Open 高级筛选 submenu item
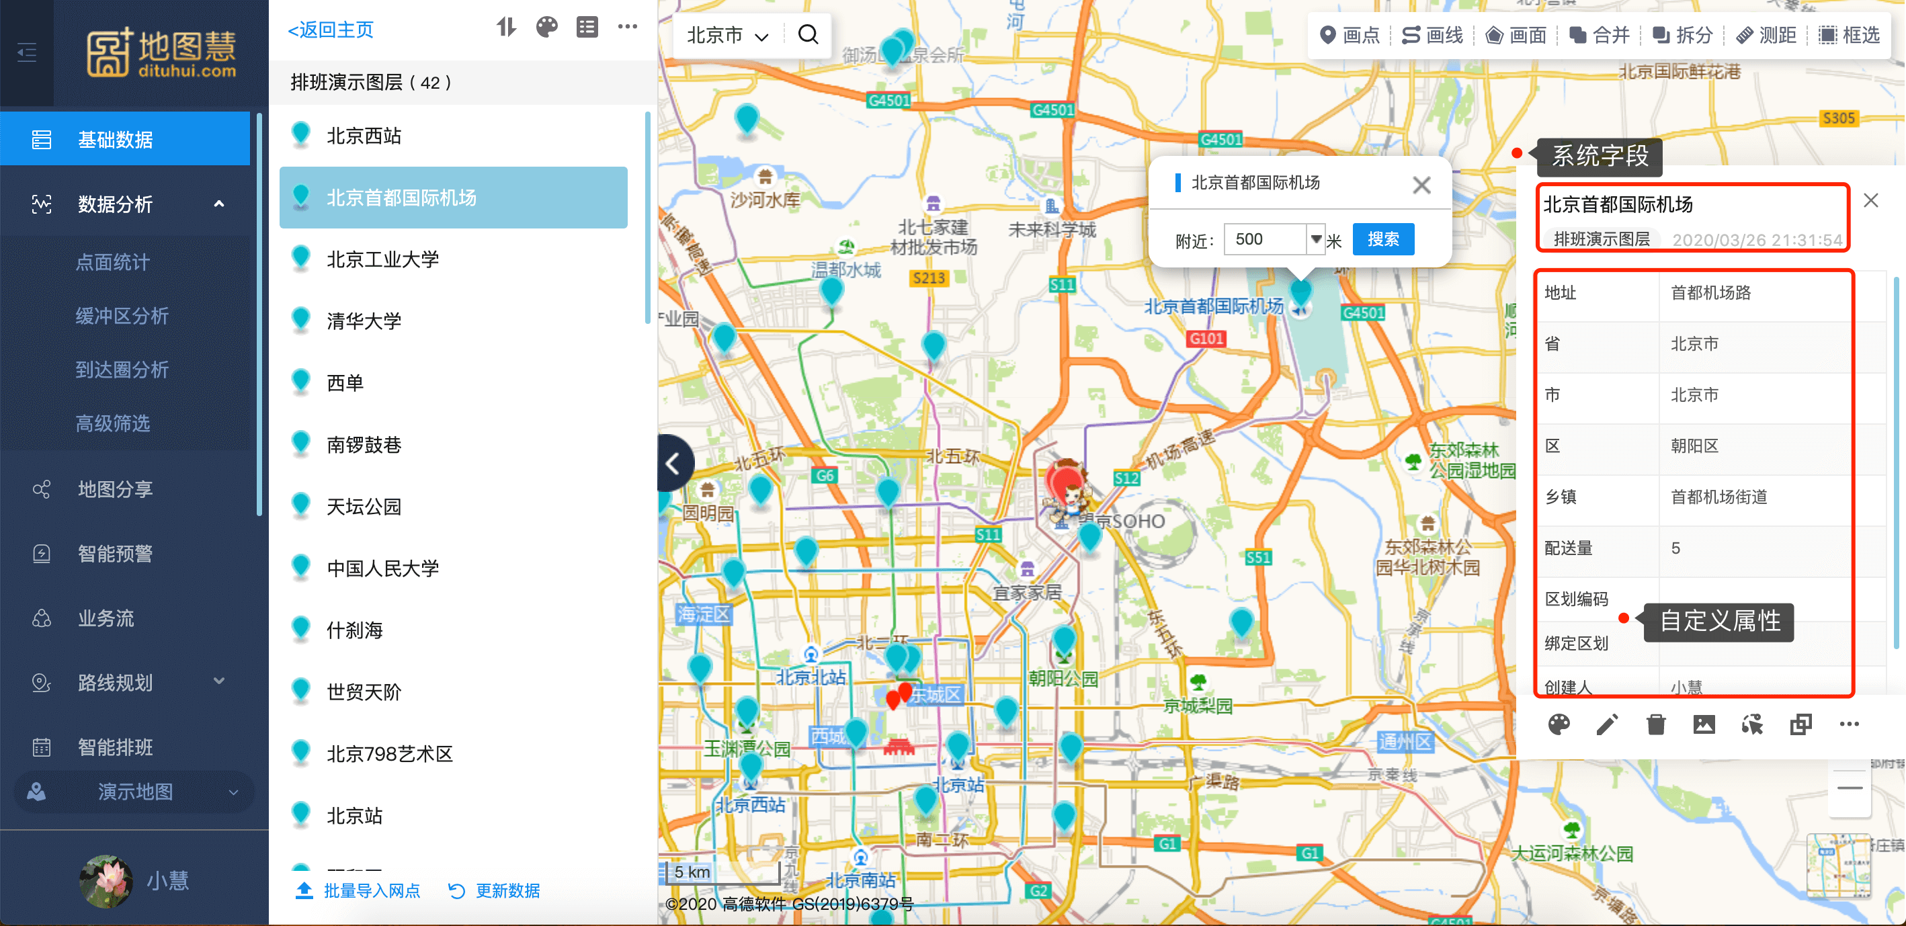1906x926 pixels. pyautogui.click(x=112, y=423)
